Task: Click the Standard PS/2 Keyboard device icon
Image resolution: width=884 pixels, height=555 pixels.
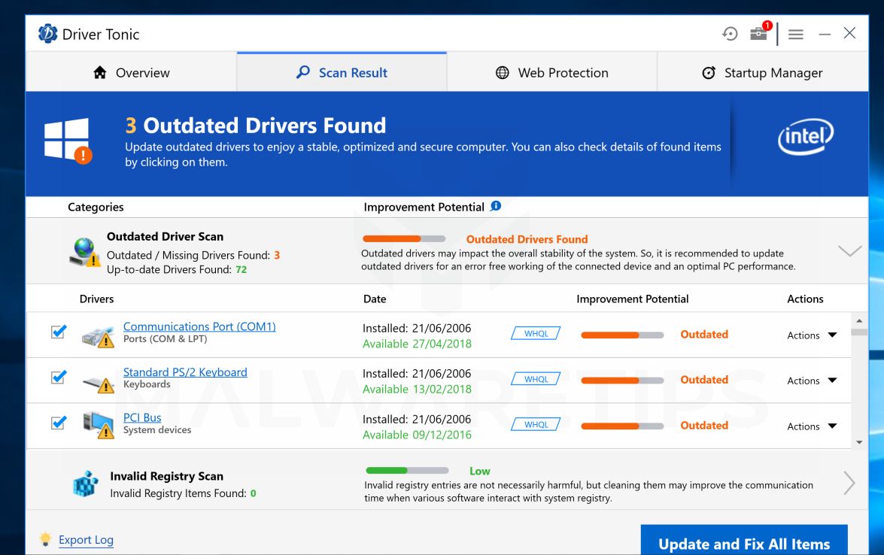Action: pos(98,381)
